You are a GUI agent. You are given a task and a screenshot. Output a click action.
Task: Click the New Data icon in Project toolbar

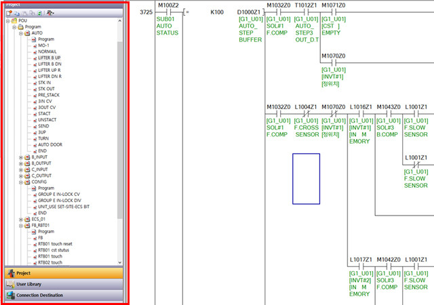click(9, 13)
